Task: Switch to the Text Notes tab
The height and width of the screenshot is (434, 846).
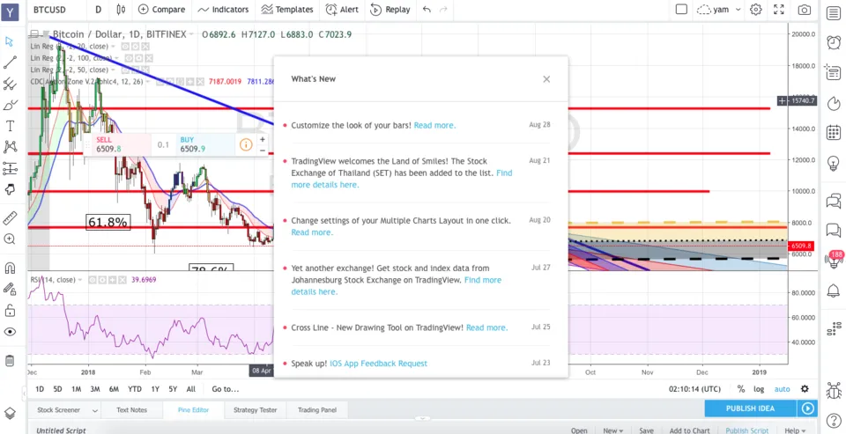Action: [131, 409]
